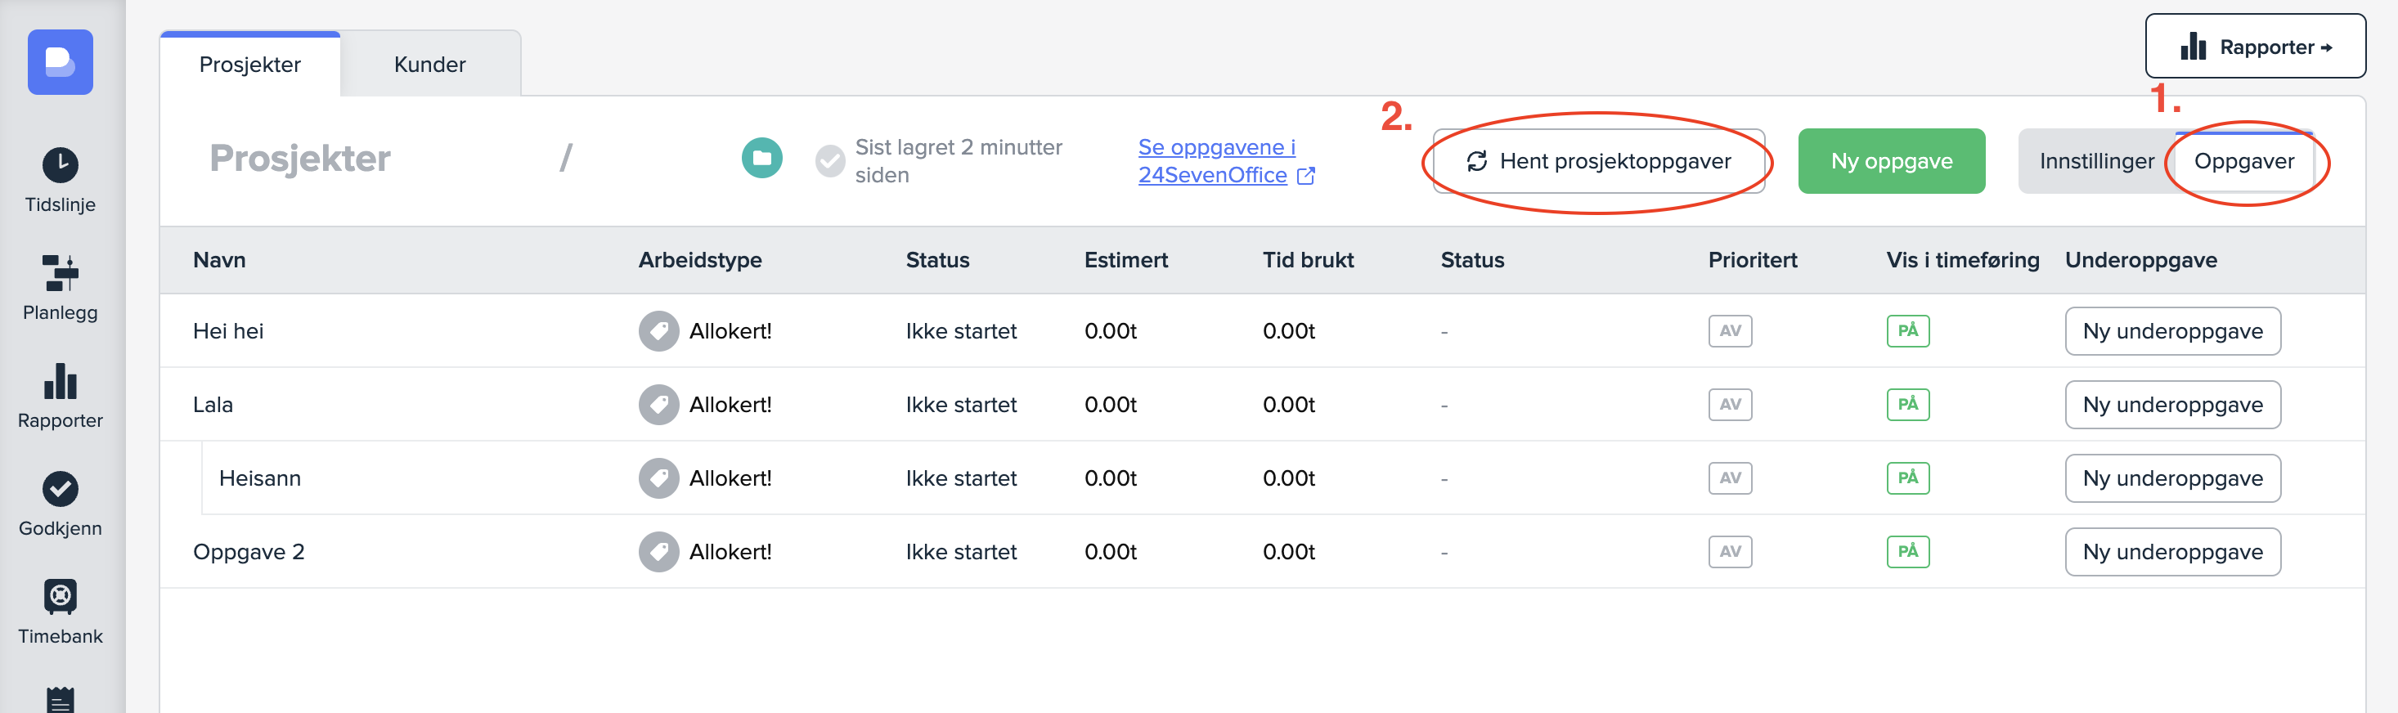The height and width of the screenshot is (713, 2398).
Task: Click the tag icon in Oppgave 2 row
Action: click(x=658, y=552)
